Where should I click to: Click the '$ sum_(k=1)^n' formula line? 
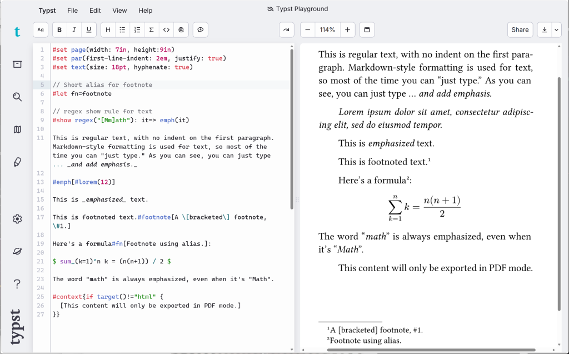pos(112,261)
